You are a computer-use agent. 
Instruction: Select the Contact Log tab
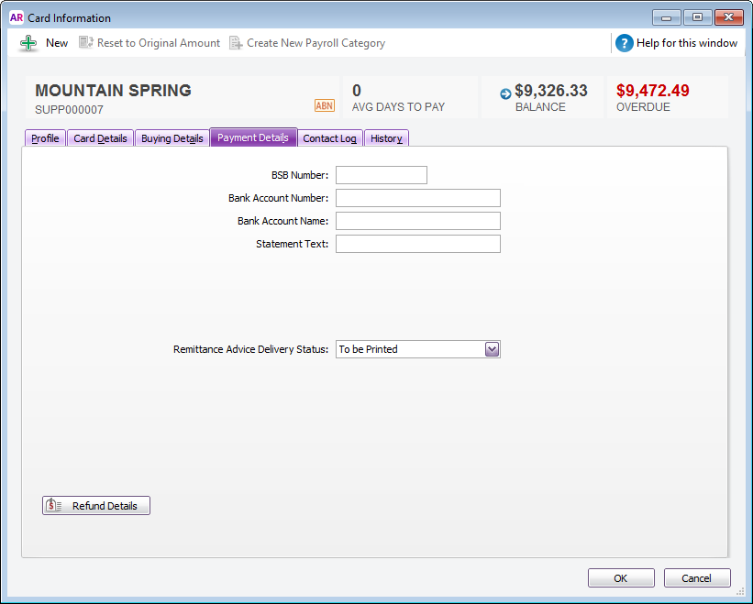click(329, 138)
